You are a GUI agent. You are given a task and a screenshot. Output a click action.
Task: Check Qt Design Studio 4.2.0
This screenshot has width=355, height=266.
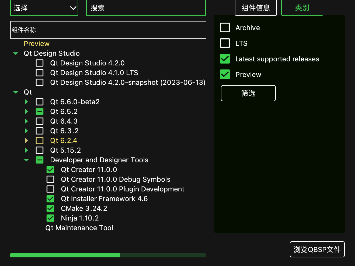pos(40,63)
